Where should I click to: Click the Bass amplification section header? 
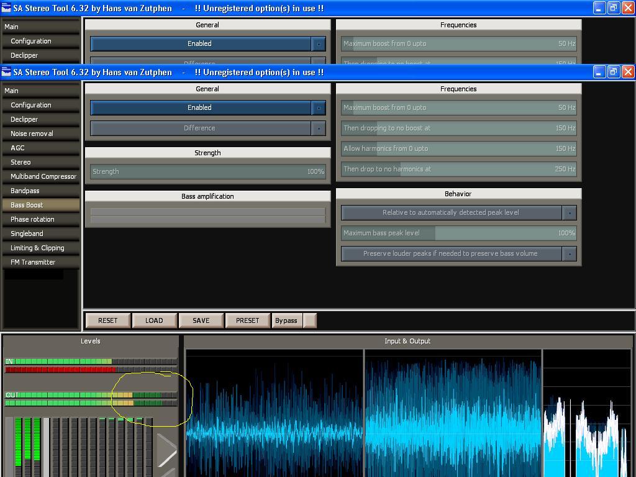pos(207,196)
